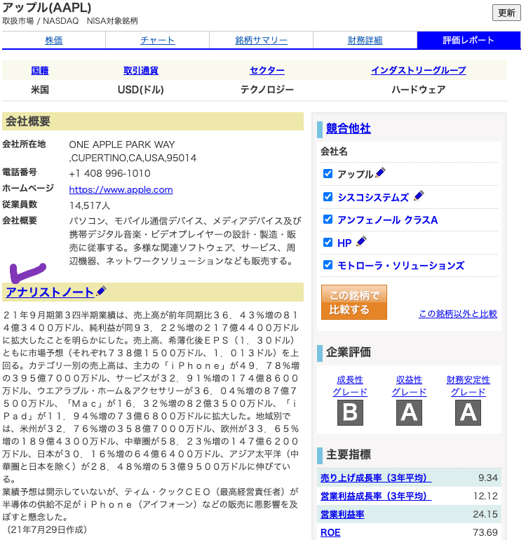
Task: Open the インダストリーグループ header link
Action: tap(419, 70)
